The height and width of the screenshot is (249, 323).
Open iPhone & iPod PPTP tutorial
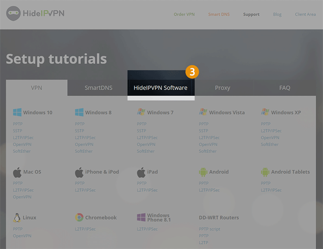coord(80,183)
